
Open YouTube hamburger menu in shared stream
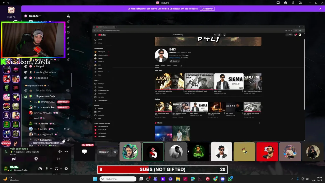click(95, 35)
